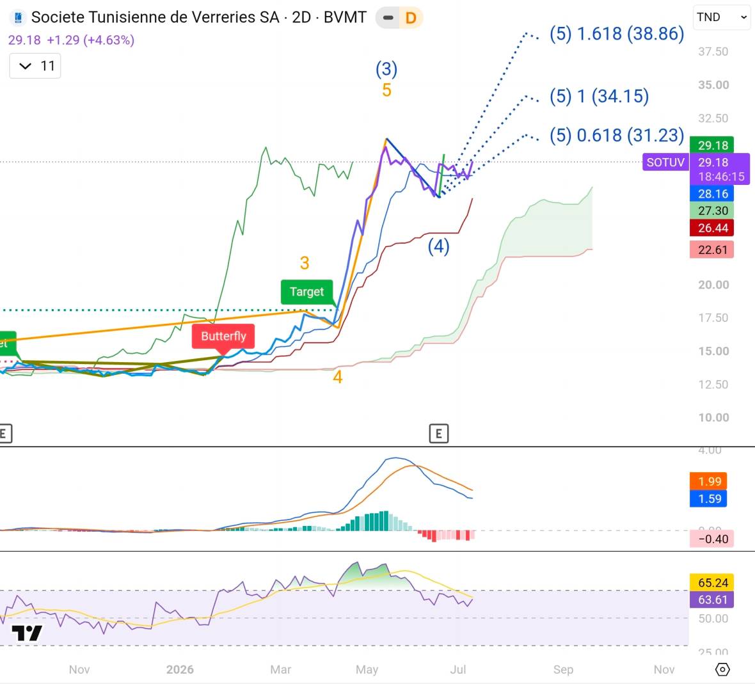Click the 18:46:15 countdown timer tag
The width and height of the screenshot is (755, 684).
click(721, 177)
